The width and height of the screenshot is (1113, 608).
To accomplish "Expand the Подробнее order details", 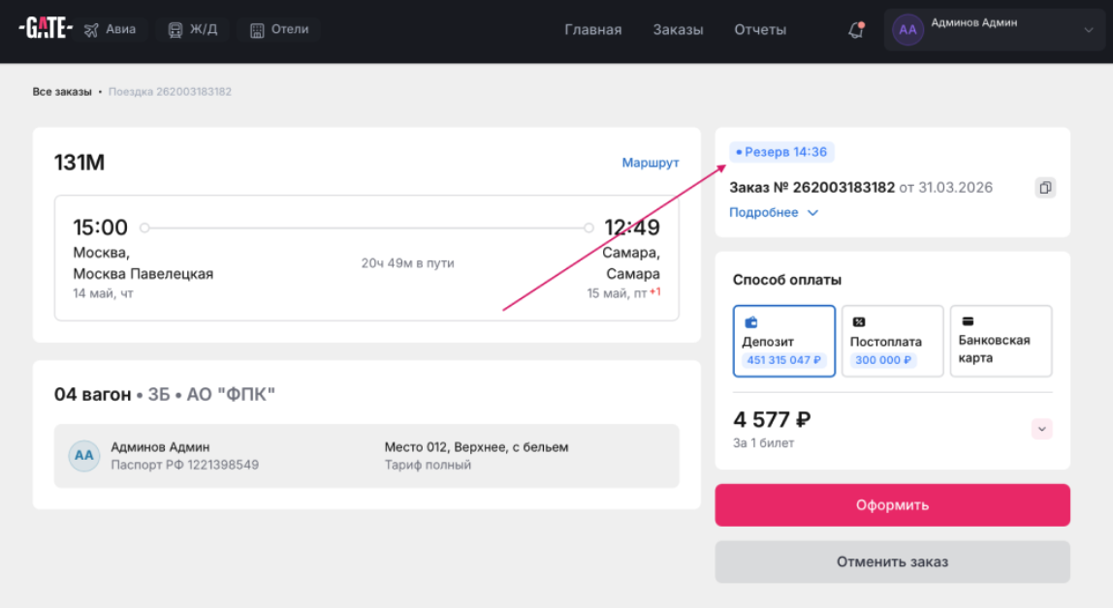I will (x=774, y=213).
